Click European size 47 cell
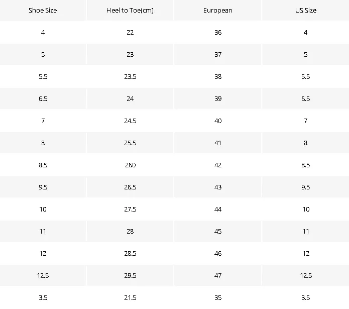The height and width of the screenshot is (309, 349). (217, 275)
